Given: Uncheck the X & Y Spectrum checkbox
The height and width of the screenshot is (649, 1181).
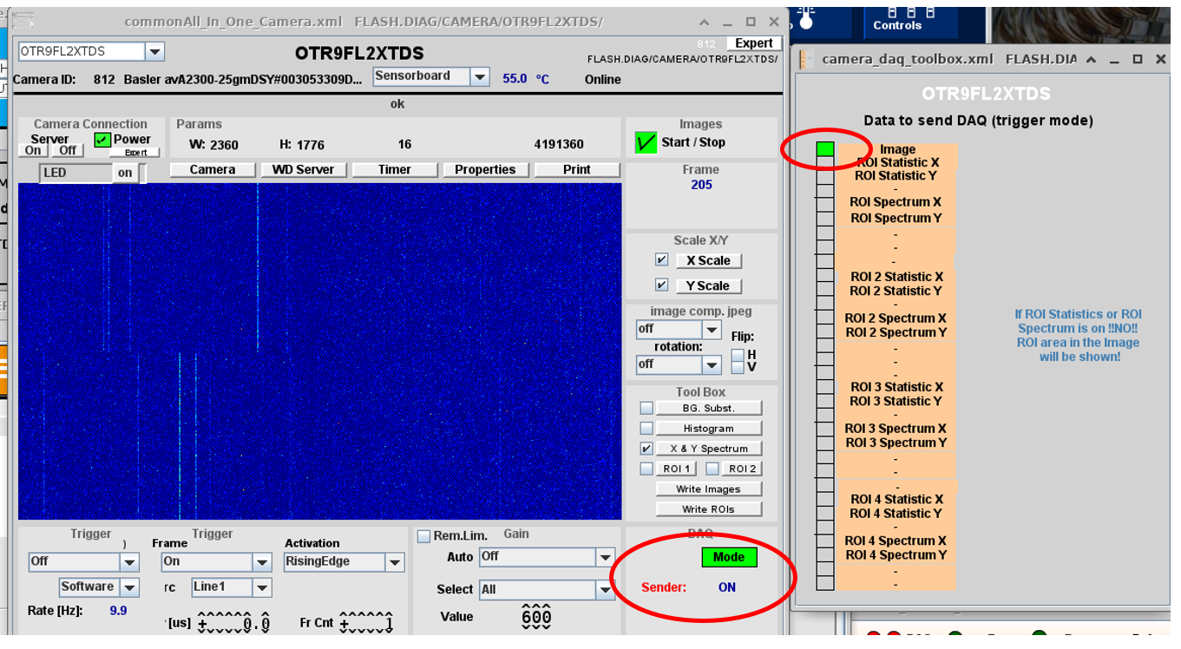Looking at the screenshot, I should (x=646, y=449).
